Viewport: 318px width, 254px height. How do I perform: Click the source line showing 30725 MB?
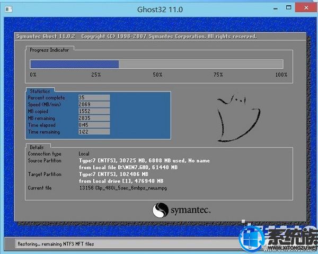click(144, 161)
